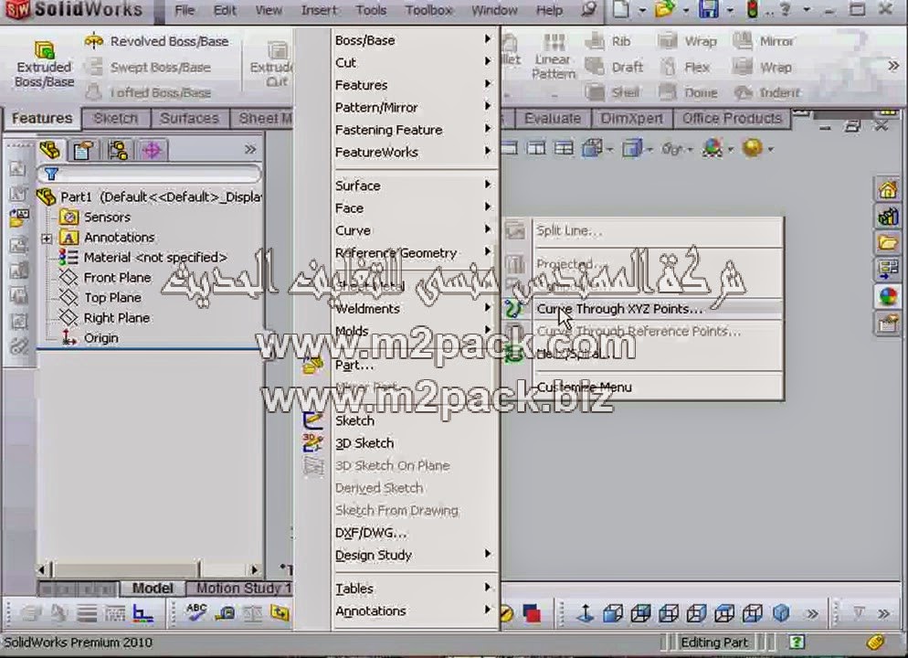Open the ConfigurationManager tab icon
This screenshot has height=658, width=908.
pyautogui.click(x=118, y=150)
